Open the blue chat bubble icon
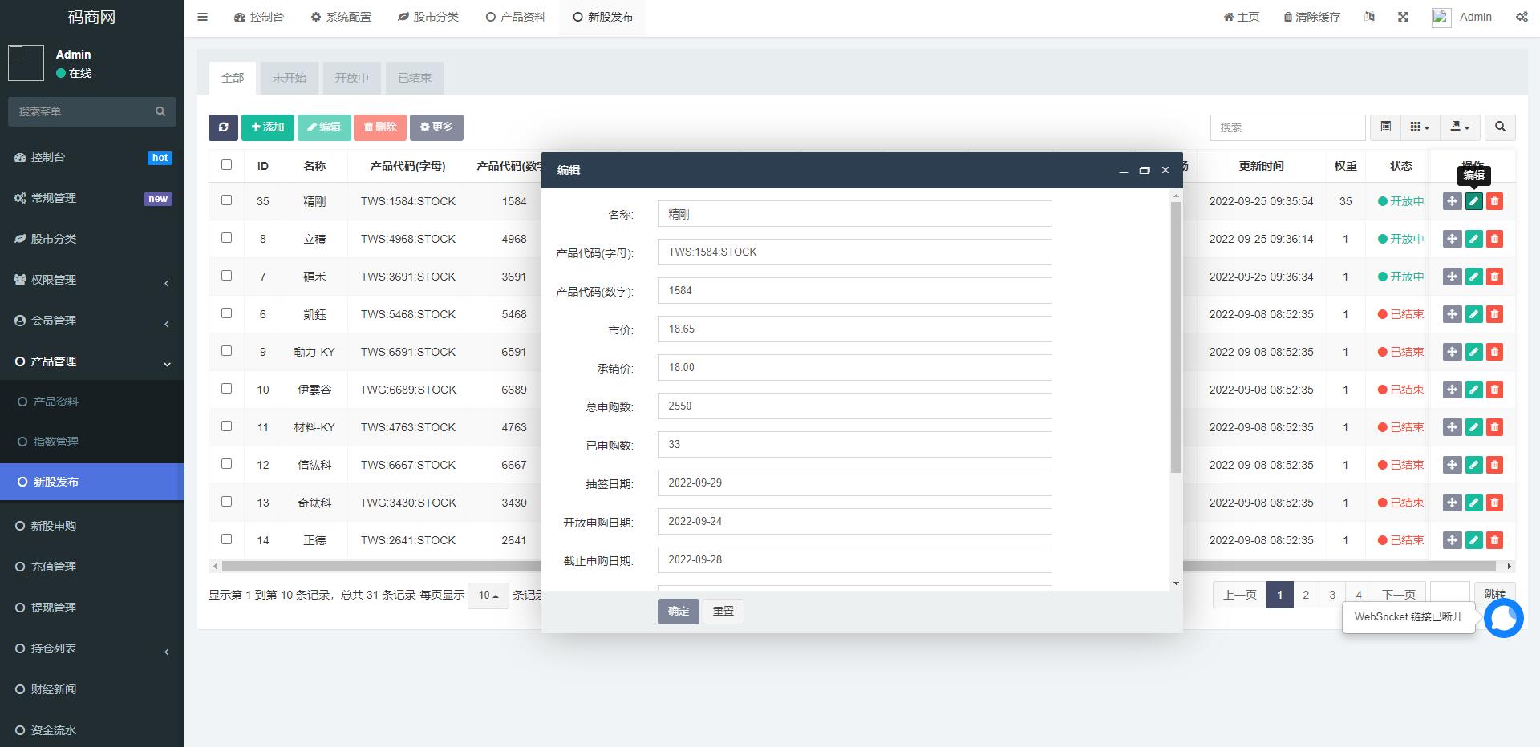This screenshot has height=747, width=1540. pos(1503,618)
